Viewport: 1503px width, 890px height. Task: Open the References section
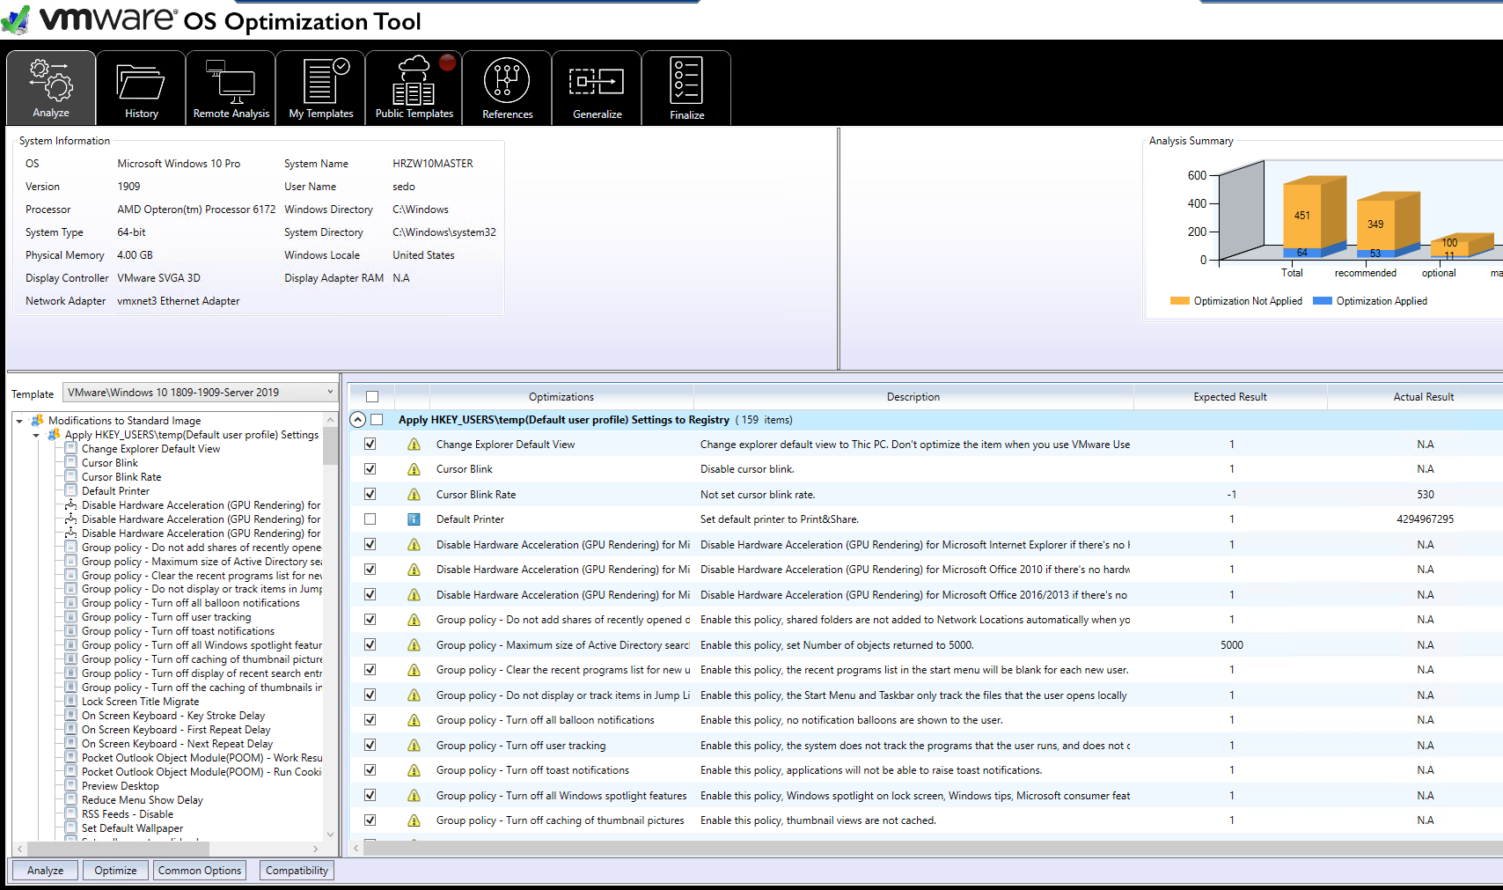507,86
